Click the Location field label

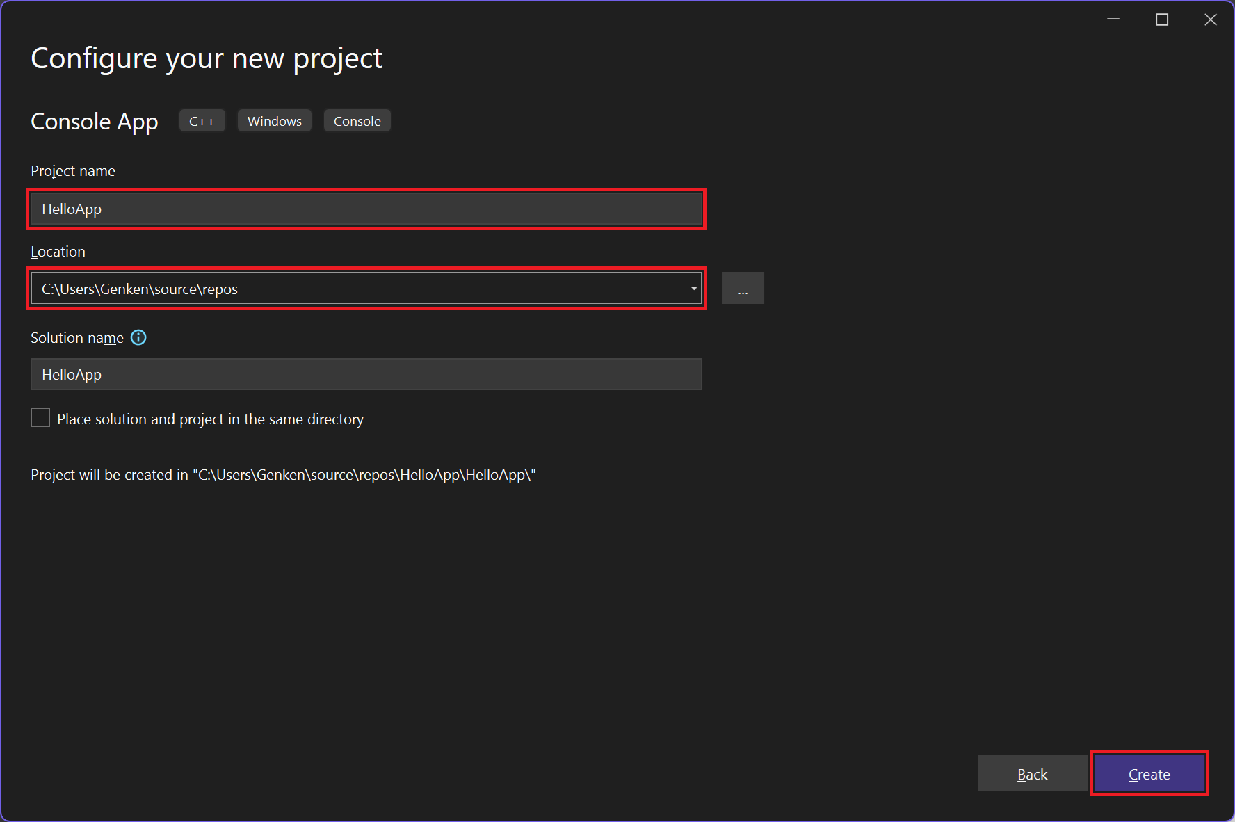[x=58, y=251]
